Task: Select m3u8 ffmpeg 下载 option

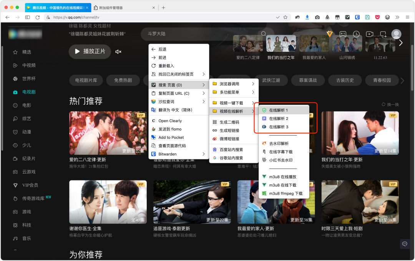Action: (284, 194)
